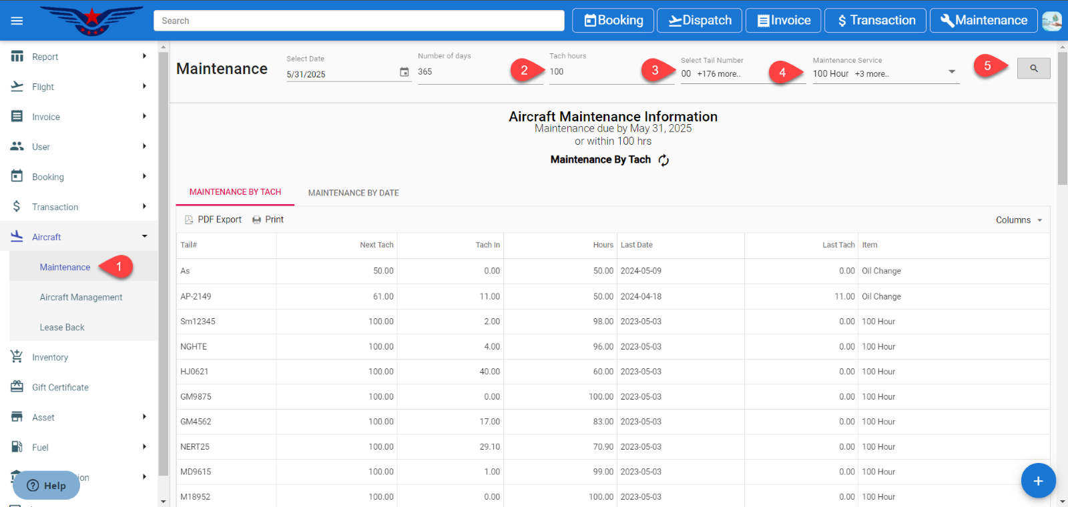Click the top Search text box
The image size is (1068, 507).
click(x=358, y=21)
